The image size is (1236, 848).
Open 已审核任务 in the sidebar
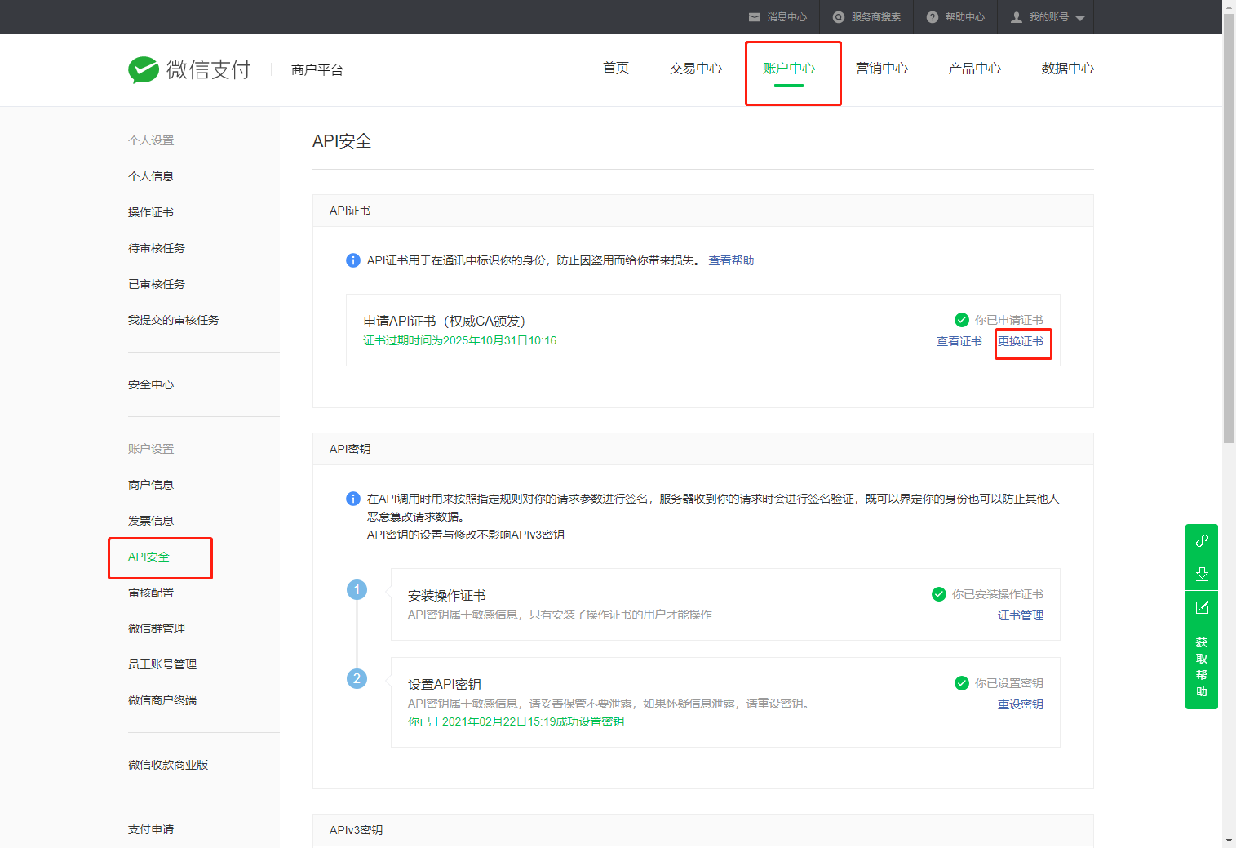point(157,284)
